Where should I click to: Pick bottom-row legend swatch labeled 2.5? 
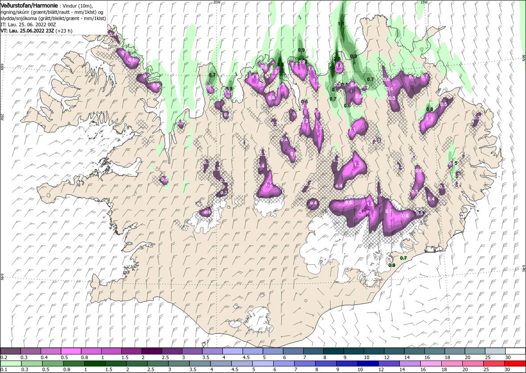coord(158,364)
